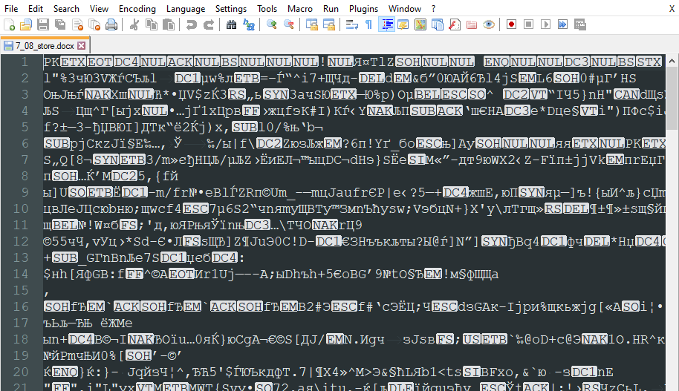
Task: Toggle the indent guide display
Action: [386, 24]
